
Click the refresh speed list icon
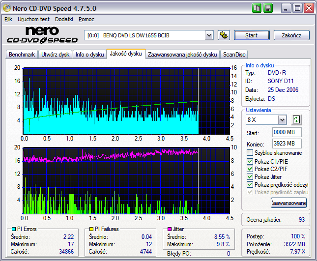pyautogui.click(x=296, y=119)
